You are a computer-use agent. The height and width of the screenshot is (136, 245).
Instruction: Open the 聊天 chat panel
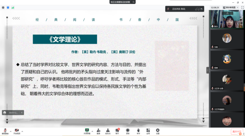pos(117,131)
